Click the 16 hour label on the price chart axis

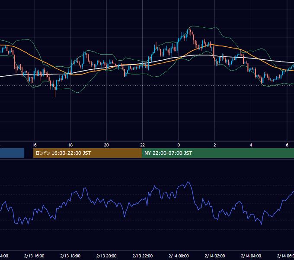(x=34, y=145)
